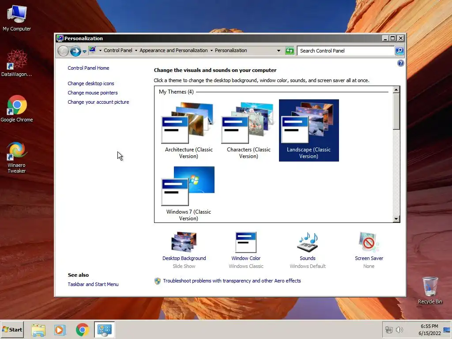Open Windows Explorer from taskbar

(39, 330)
